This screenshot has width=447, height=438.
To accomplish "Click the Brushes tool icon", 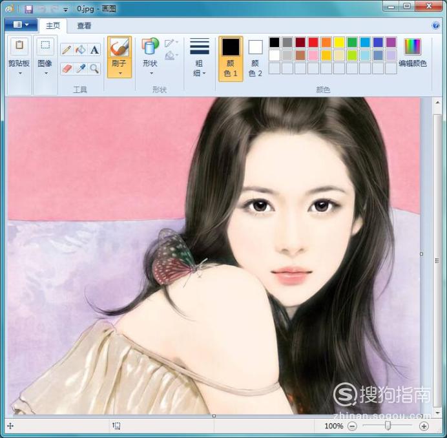I will (x=120, y=47).
